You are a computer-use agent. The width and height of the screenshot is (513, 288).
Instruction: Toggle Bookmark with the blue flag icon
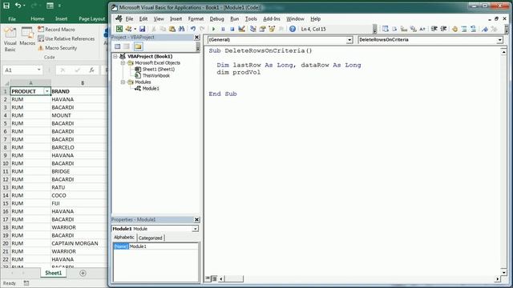(485, 29)
